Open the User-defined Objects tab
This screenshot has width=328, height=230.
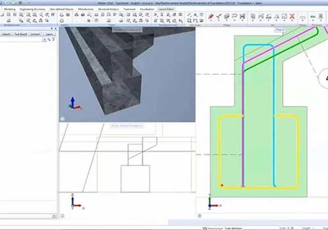click(61, 9)
